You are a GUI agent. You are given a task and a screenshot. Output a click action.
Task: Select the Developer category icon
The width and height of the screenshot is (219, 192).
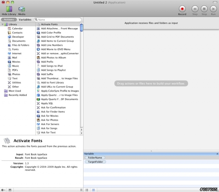9,37
